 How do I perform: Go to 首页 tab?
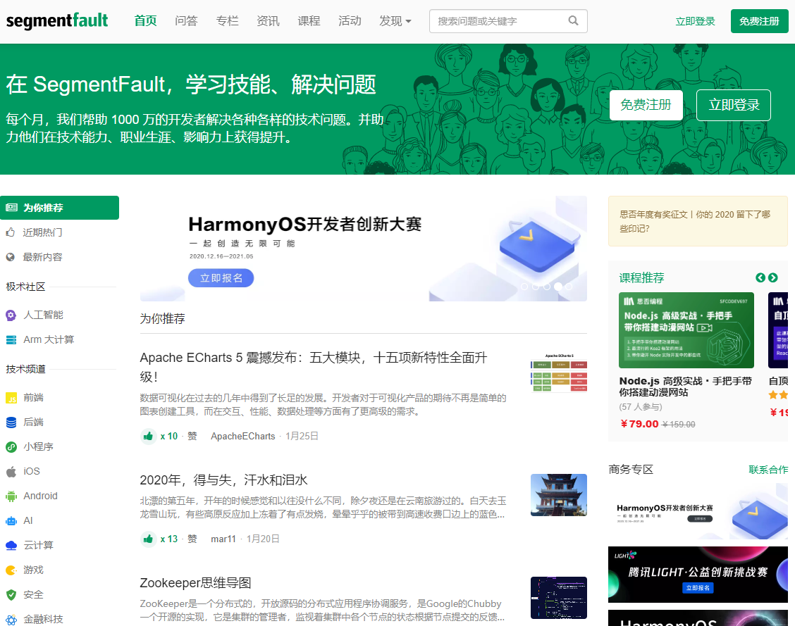(x=145, y=20)
